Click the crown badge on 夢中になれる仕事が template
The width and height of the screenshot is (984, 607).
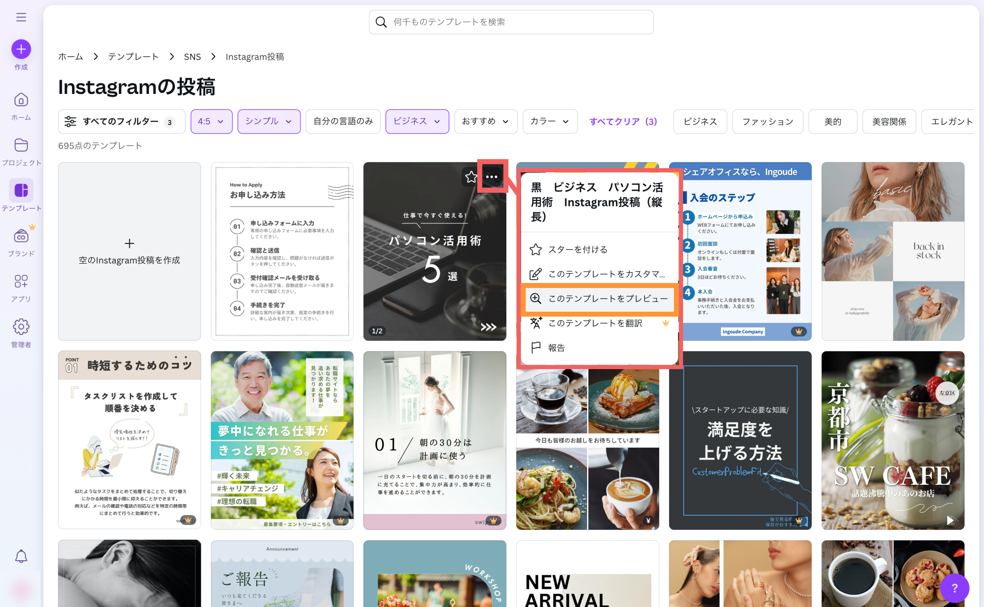340,521
